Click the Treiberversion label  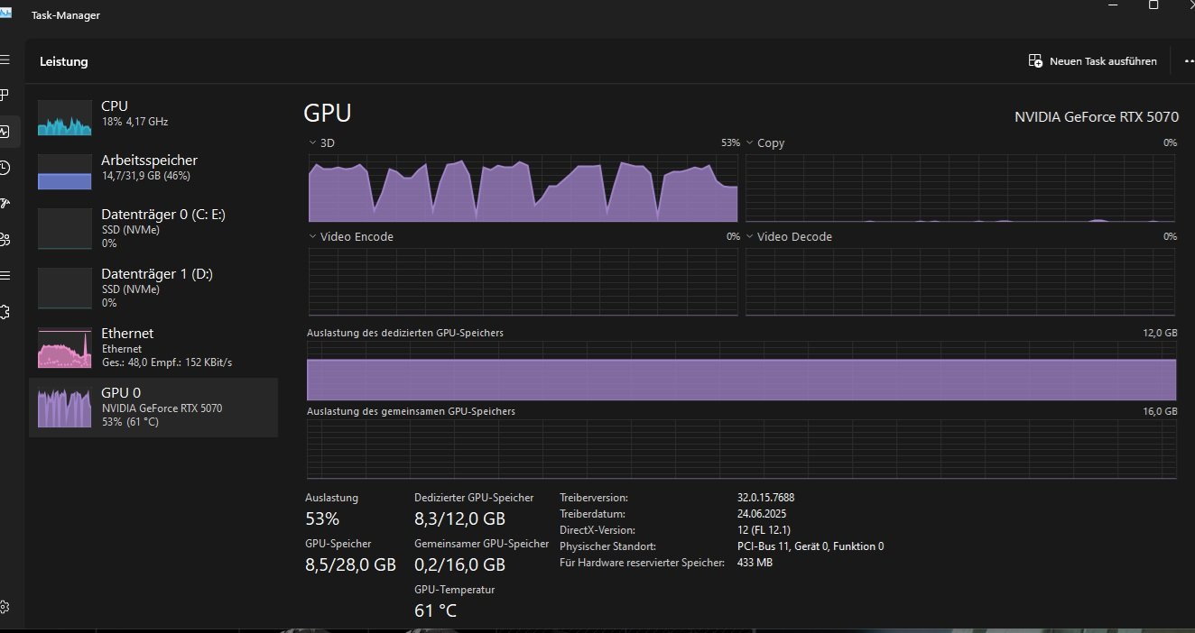tap(593, 498)
